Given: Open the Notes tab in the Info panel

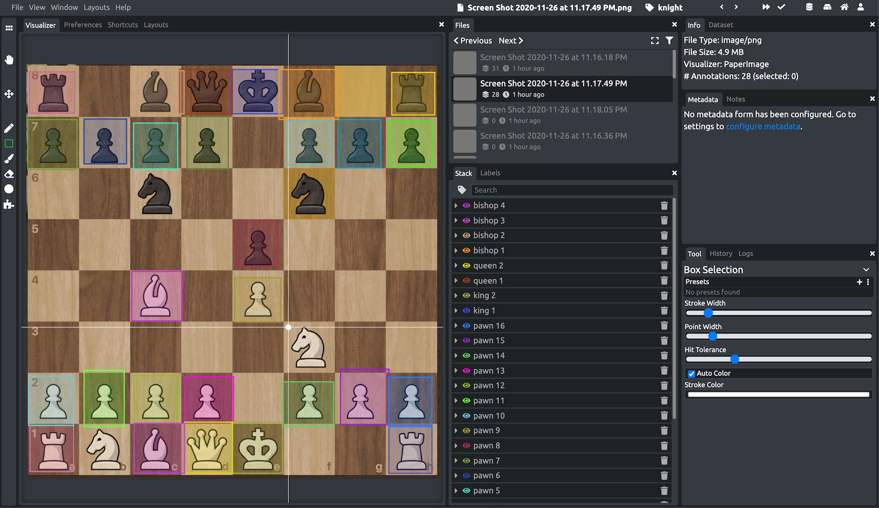Looking at the screenshot, I should point(736,99).
